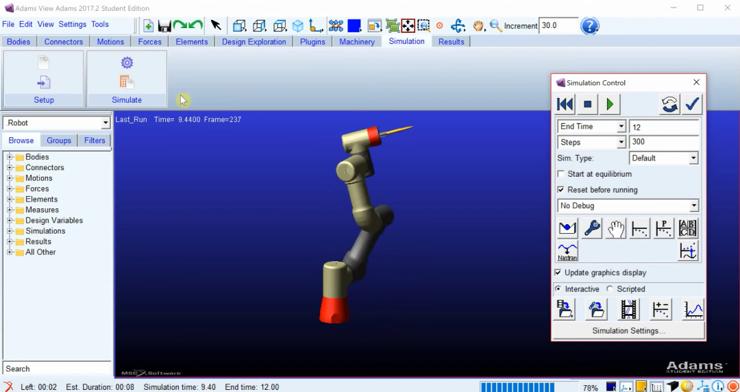Click the red stop sign icon in status bar
The image size is (740, 392).
tap(733, 387)
